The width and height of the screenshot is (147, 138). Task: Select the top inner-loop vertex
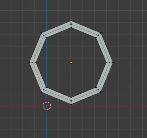[71, 27]
